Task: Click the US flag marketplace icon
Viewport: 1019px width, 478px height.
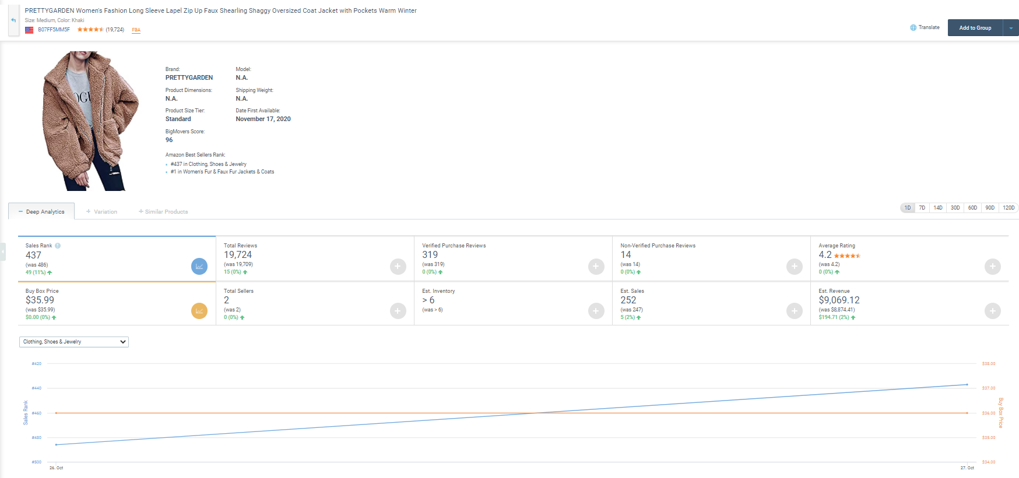Action: click(29, 30)
